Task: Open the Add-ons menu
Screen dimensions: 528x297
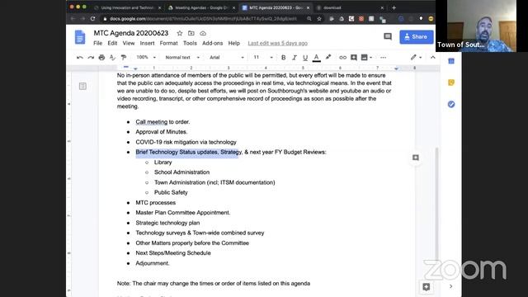Action: tap(213, 43)
